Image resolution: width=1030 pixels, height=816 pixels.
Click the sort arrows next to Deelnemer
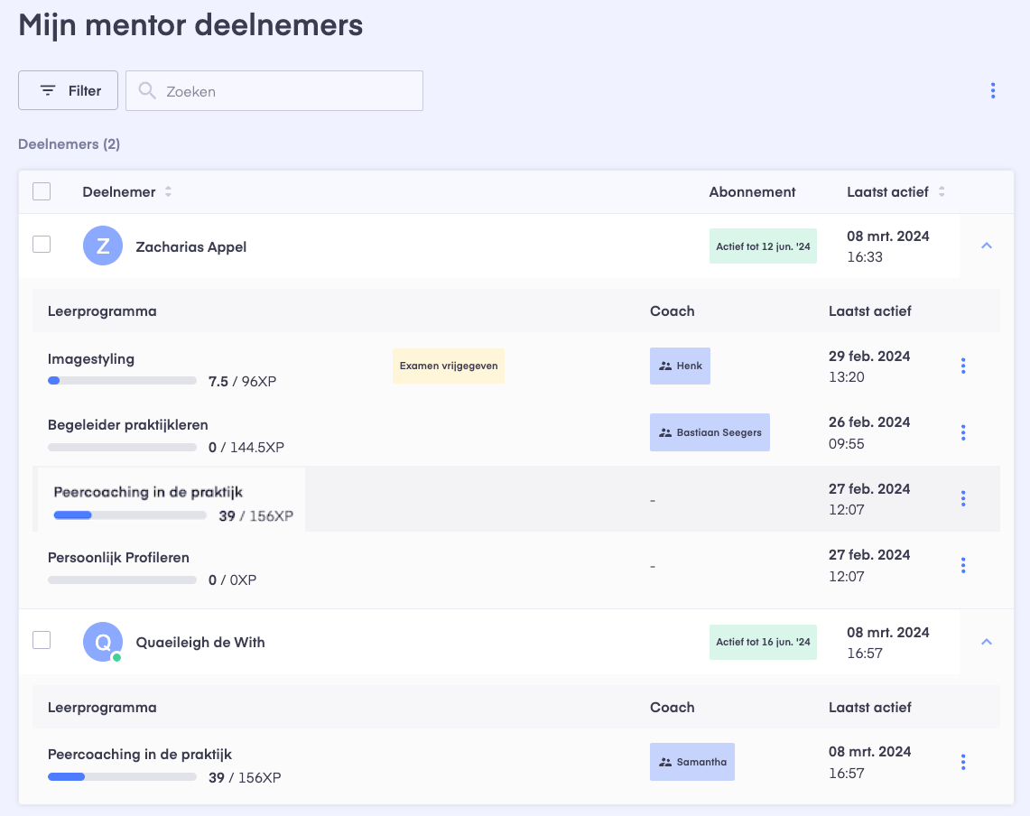pos(168,192)
